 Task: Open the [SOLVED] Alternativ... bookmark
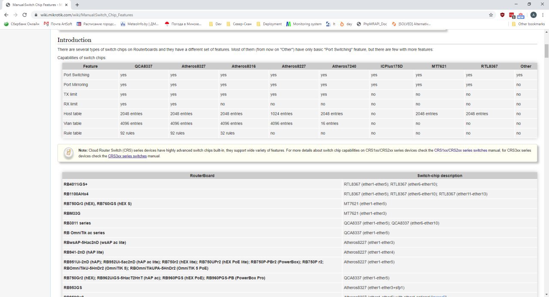[x=411, y=24]
